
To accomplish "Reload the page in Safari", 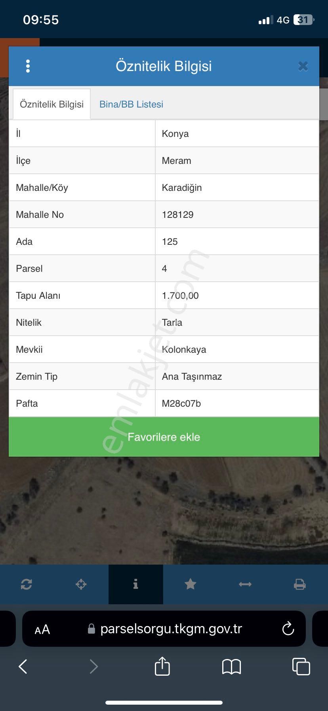I will click(x=288, y=628).
